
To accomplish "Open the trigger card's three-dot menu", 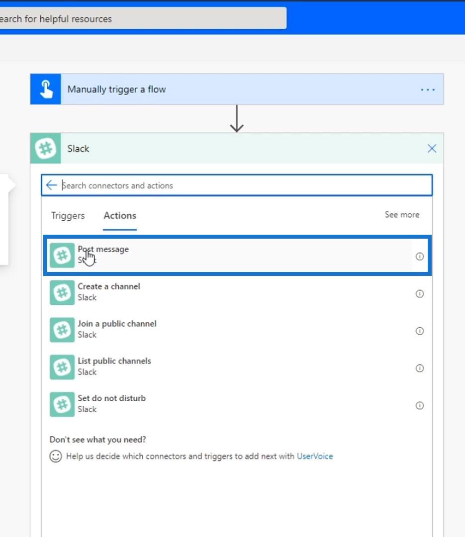I will (427, 89).
